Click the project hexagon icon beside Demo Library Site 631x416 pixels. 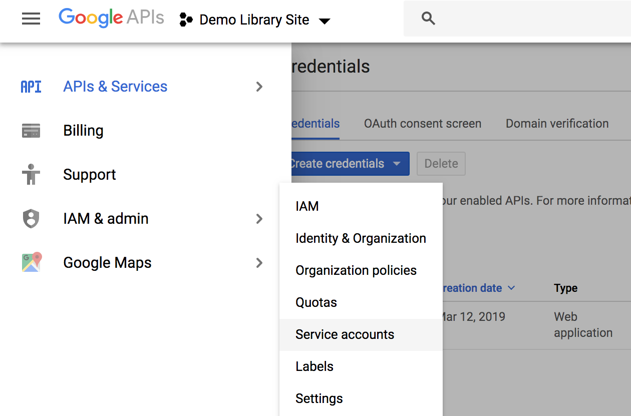[186, 20]
